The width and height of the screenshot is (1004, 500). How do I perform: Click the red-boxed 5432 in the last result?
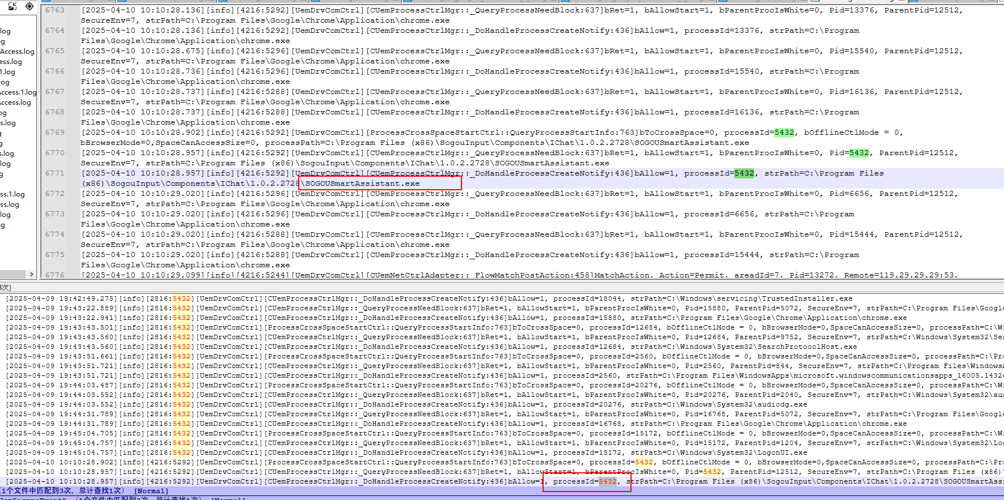607,481
